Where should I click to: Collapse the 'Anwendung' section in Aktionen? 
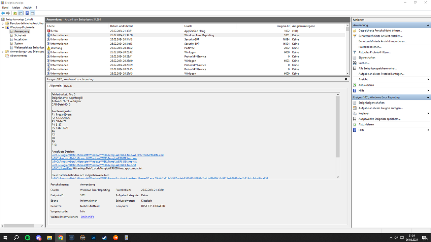(428, 25)
